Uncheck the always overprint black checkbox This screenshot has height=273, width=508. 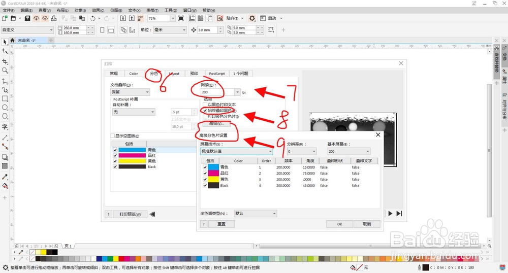205,110
